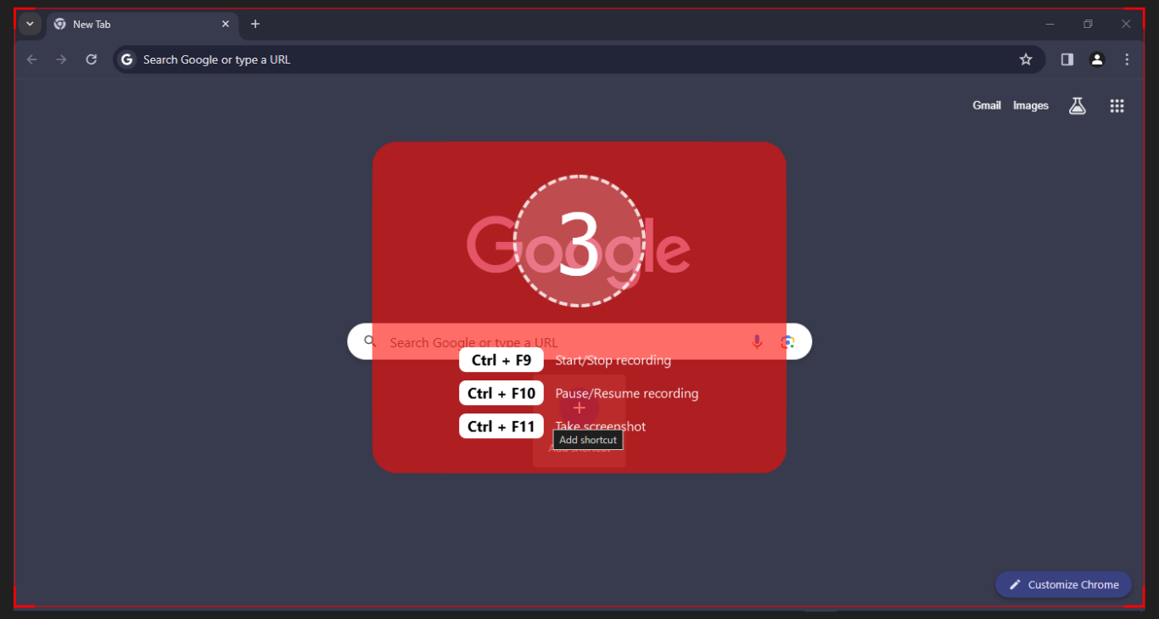The image size is (1159, 619).
Task: Go to Google Images link
Action: tap(1031, 105)
